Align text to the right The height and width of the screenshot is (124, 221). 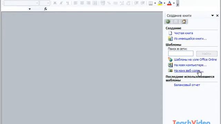click(x=88, y=3)
